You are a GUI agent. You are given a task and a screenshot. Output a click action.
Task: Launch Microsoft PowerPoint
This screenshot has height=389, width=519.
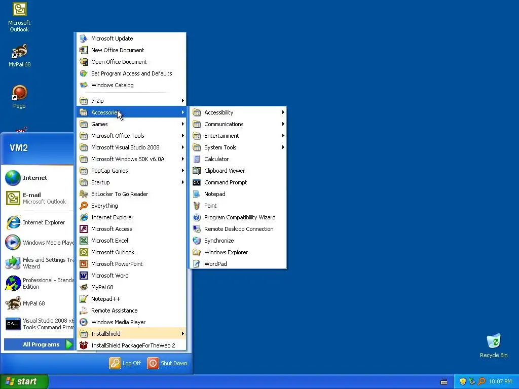[131, 264]
